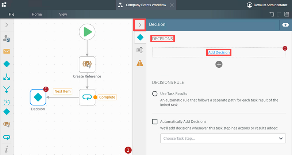292x155 pixels.
Task: Click the panel header add icon
Action: pyautogui.click(x=285, y=25)
